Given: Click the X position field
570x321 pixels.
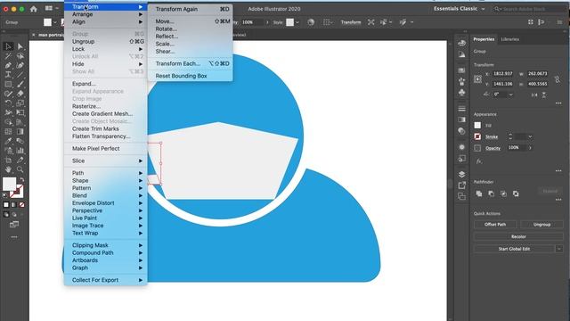Looking at the screenshot, I should (502, 73).
